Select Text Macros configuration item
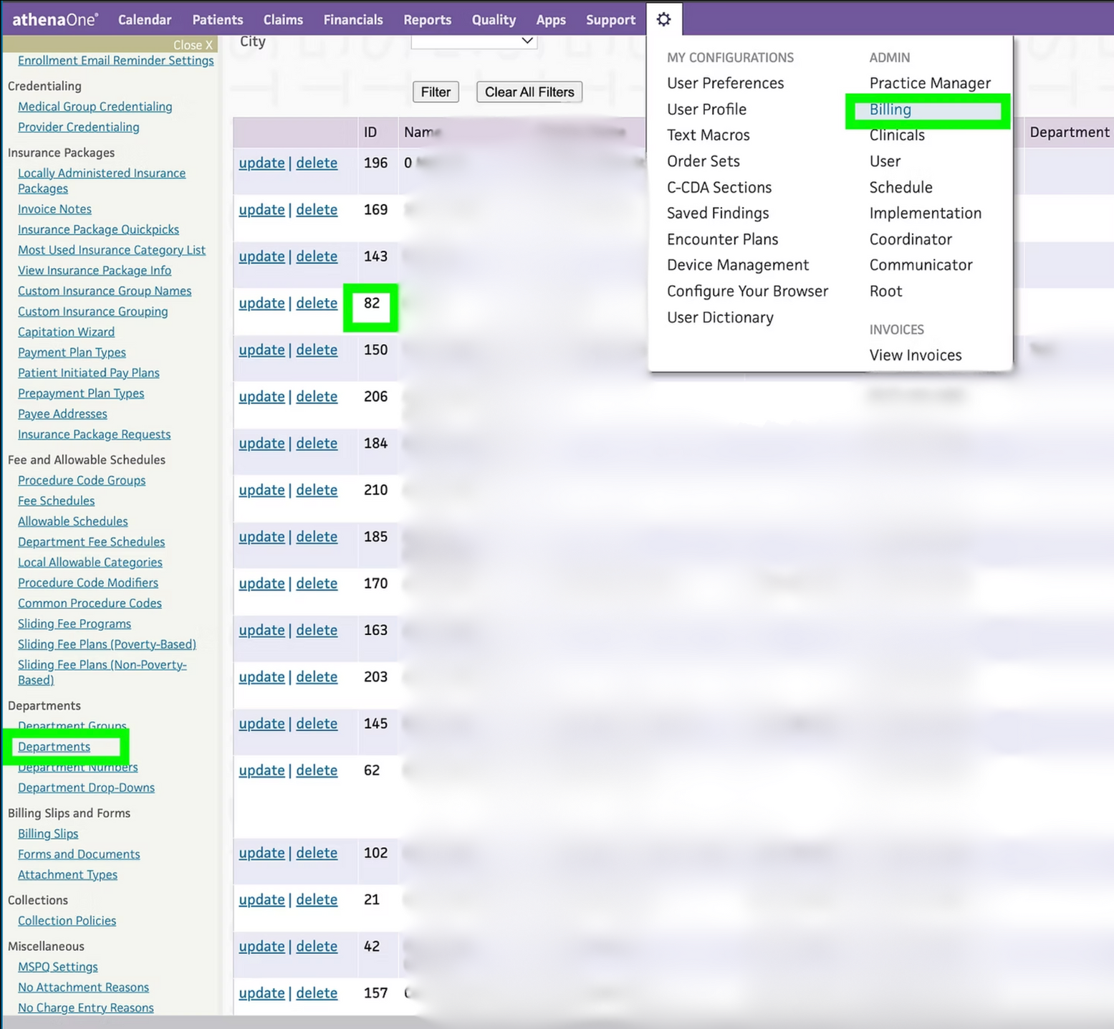Image resolution: width=1114 pixels, height=1029 pixels. coord(708,135)
